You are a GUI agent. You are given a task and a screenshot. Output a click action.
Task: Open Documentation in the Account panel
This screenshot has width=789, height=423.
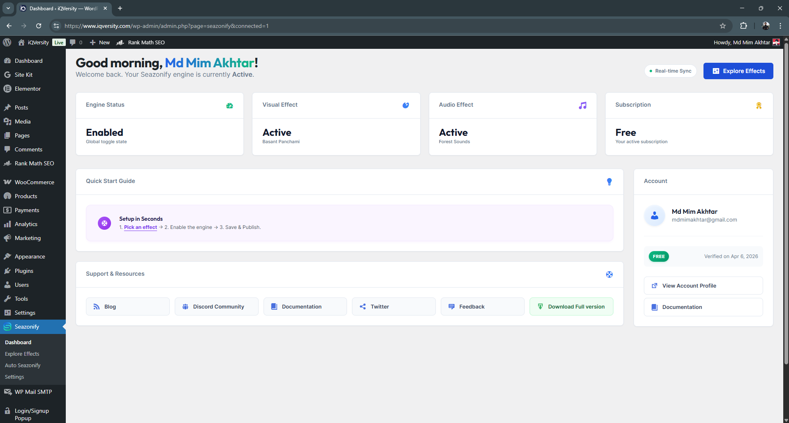pyautogui.click(x=703, y=307)
